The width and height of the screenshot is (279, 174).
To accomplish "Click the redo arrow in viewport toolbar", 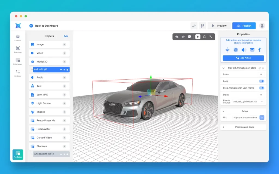I will click(183, 37).
